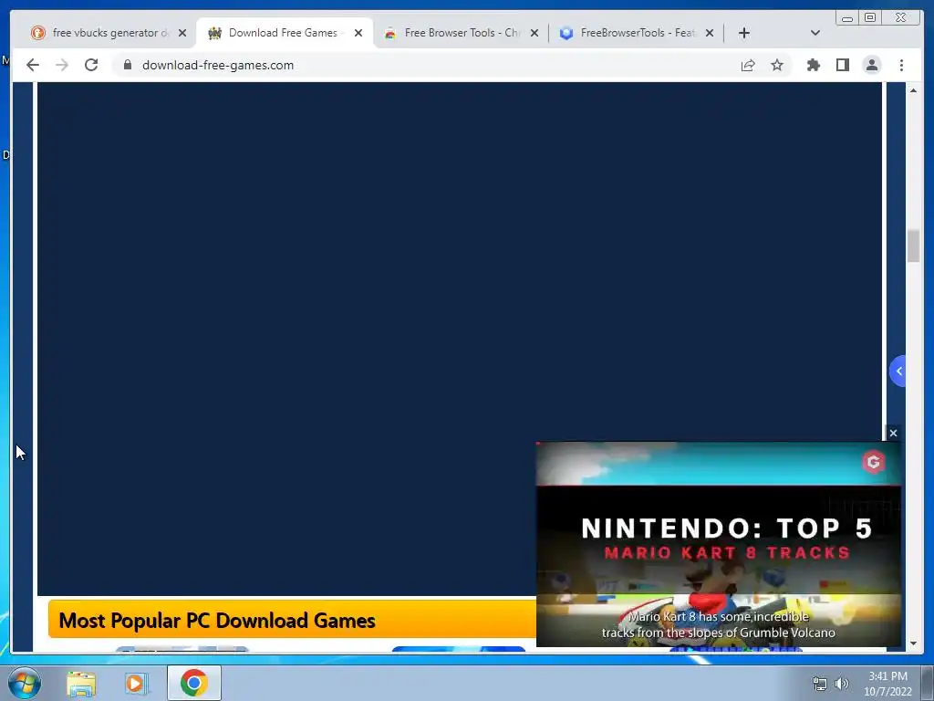Open the Extensions puzzle icon
The width and height of the screenshot is (934, 701).
coord(813,65)
